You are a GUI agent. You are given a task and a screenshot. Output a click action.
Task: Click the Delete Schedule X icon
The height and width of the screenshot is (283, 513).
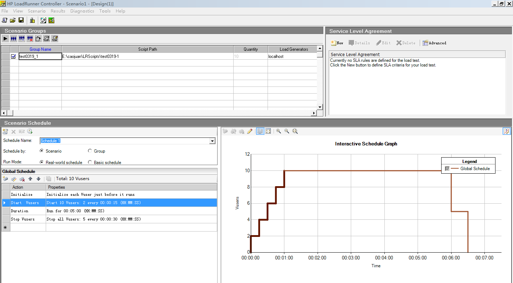pos(14,131)
